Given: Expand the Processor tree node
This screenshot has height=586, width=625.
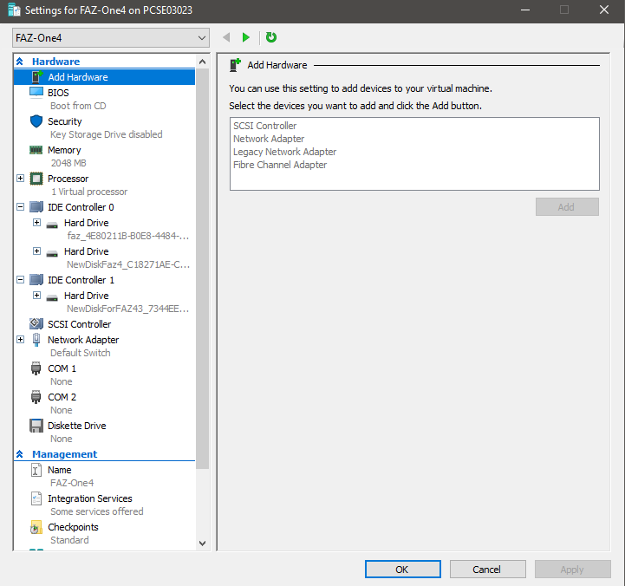Looking at the screenshot, I should 21,179.
